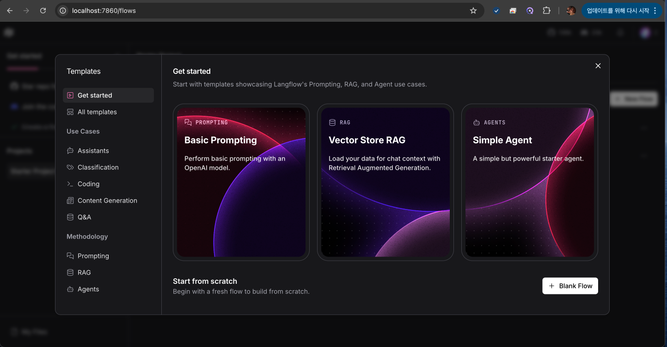Click the Coding terminal prompt icon

[70, 184]
